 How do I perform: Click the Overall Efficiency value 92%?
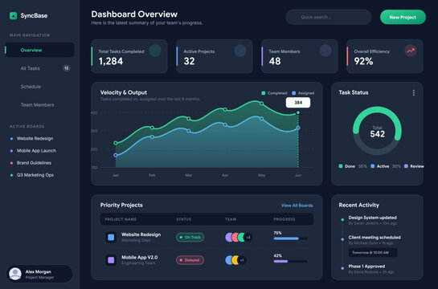click(x=363, y=61)
